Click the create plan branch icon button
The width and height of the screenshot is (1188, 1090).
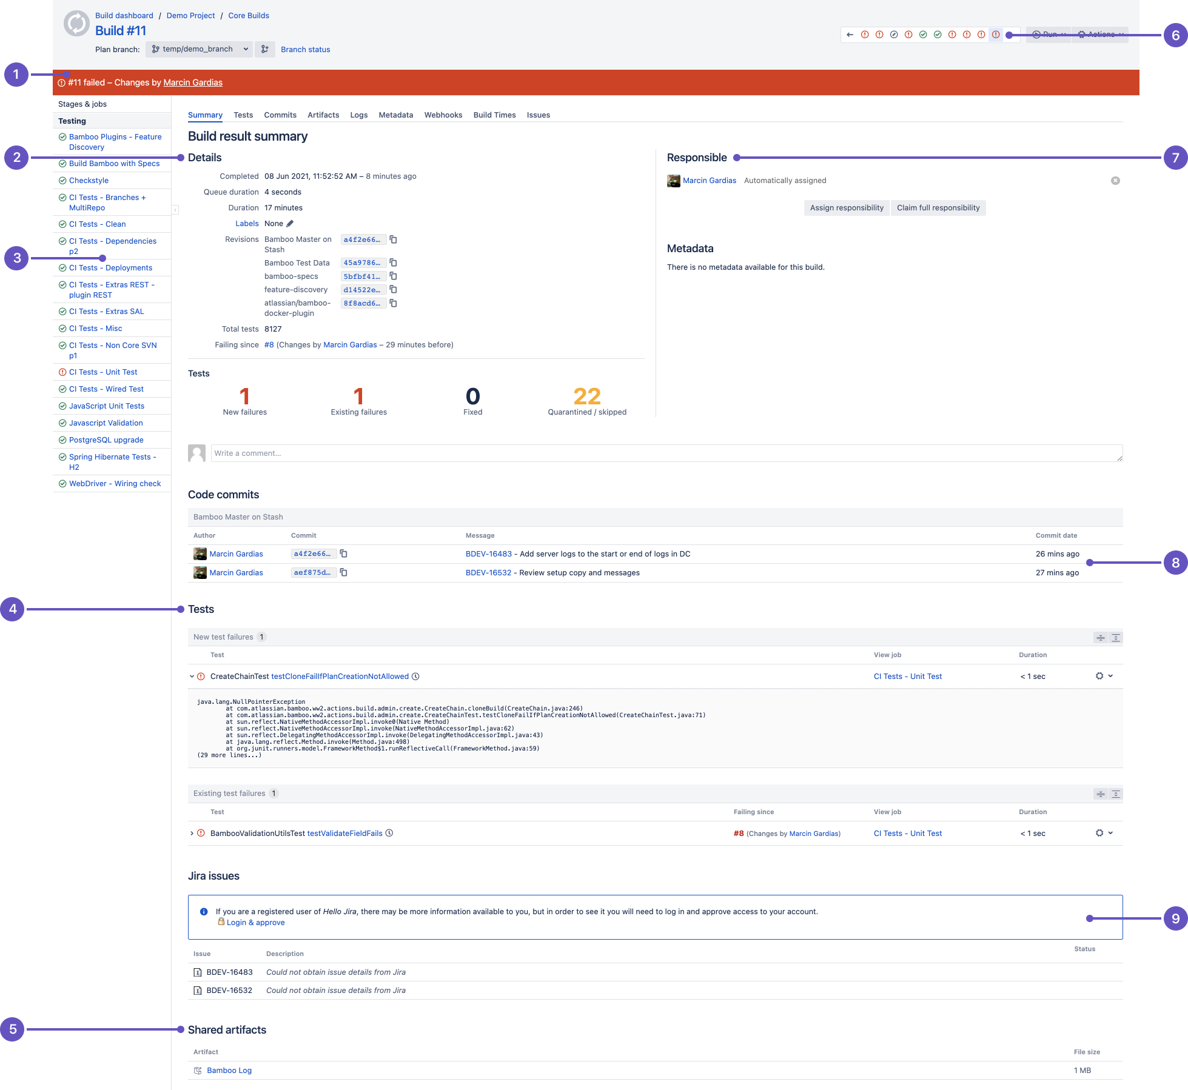(x=265, y=49)
